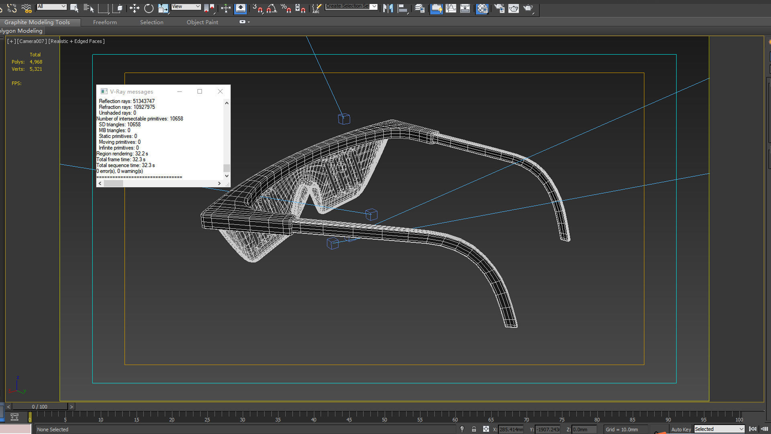Select the Move transform tool
The image size is (771, 434).
coord(134,8)
